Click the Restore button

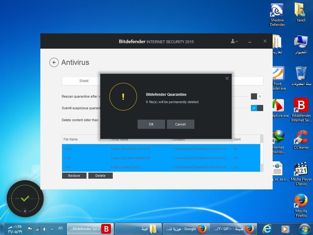pyautogui.click(x=74, y=176)
